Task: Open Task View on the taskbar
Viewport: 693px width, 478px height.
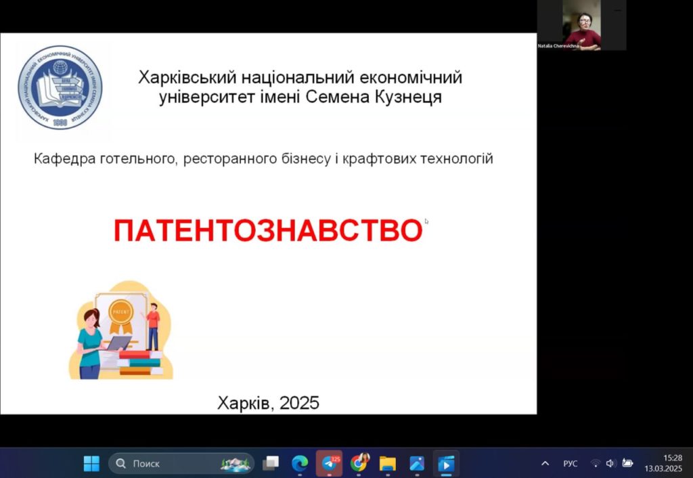Action: coord(271,463)
